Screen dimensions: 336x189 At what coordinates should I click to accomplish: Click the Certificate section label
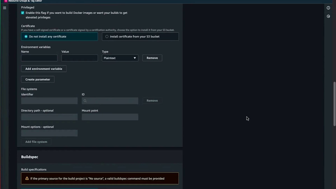[28, 26]
